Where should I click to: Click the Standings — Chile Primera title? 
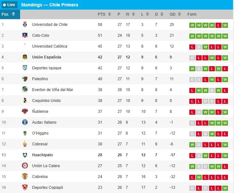click(x=49, y=5)
